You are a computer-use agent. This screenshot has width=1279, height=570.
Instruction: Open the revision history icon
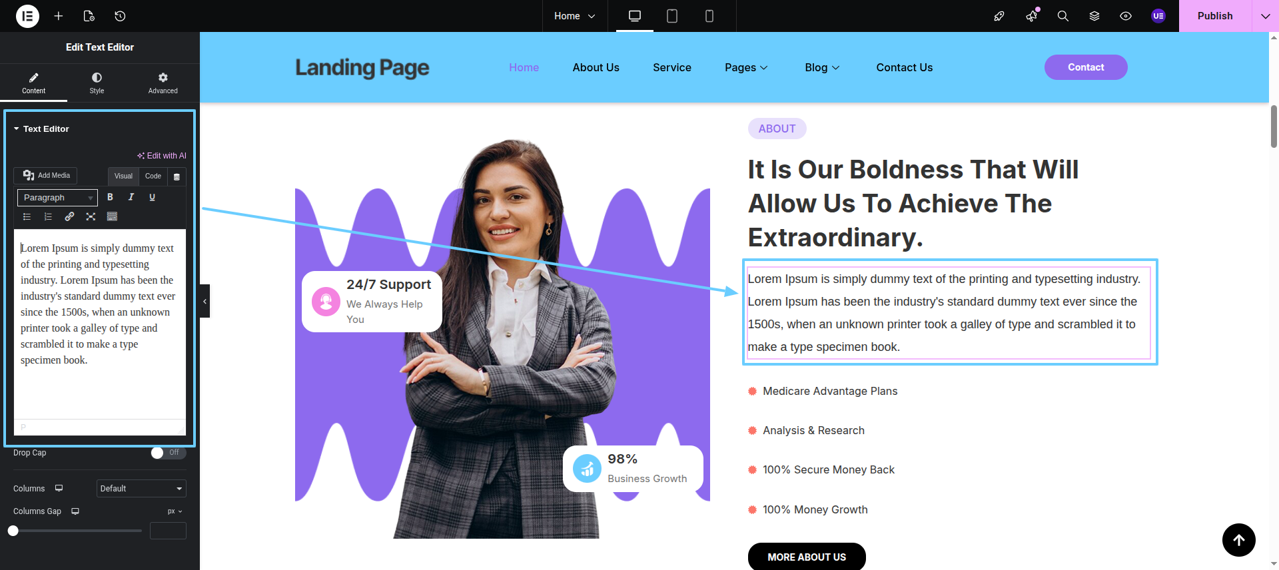(x=120, y=16)
